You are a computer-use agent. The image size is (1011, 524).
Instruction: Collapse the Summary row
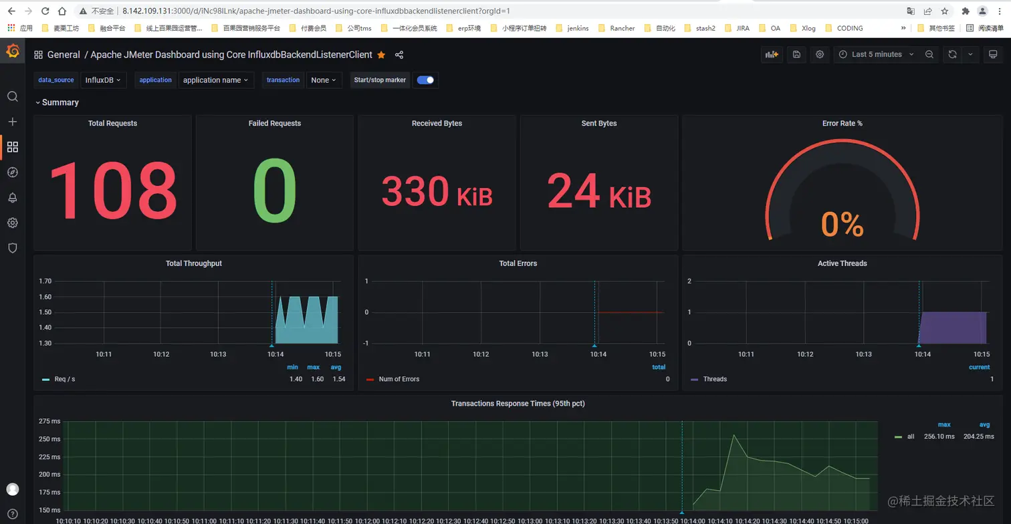tap(60, 102)
